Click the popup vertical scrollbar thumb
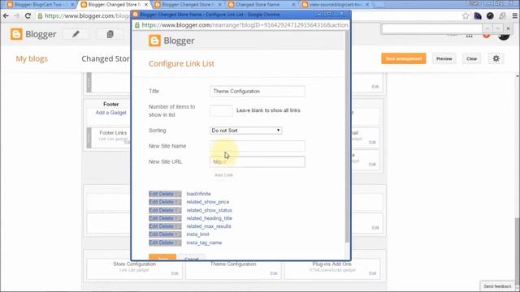Image resolution: width=520 pixels, height=292 pixels. pyautogui.click(x=347, y=136)
